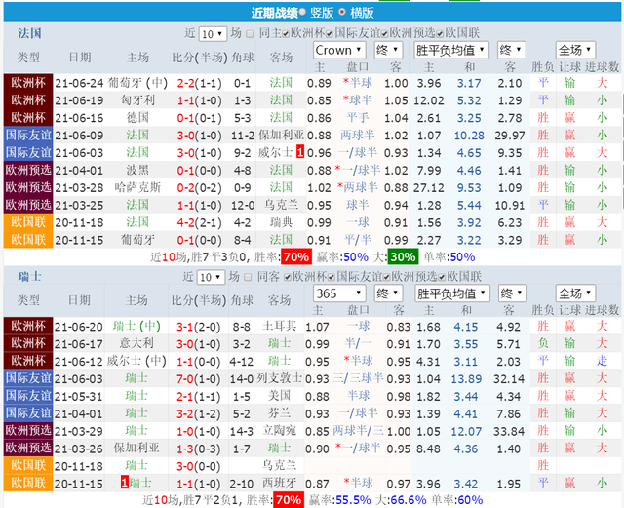Click 欧国联 label on France 20-11-18 row
Viewport: 624px width, 508px height.
point(28,222)
